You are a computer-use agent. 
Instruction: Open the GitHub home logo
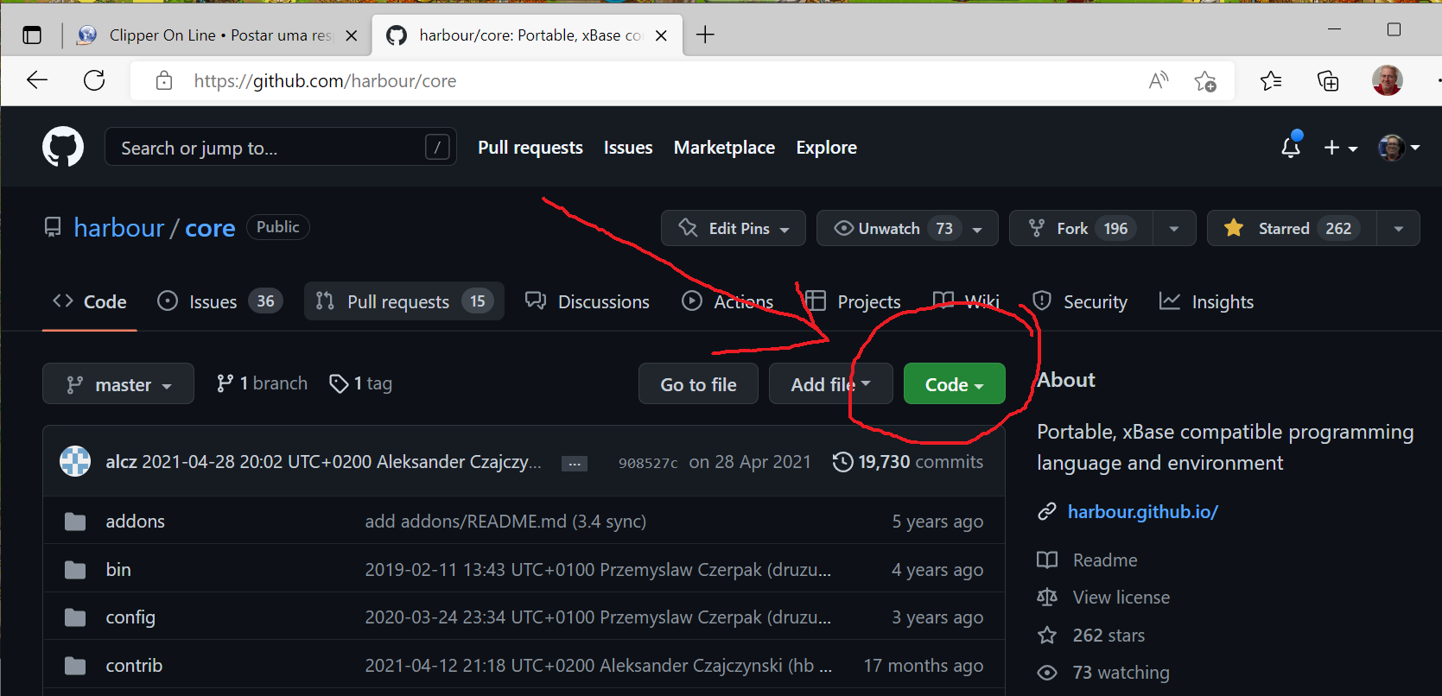pos(63,147)
